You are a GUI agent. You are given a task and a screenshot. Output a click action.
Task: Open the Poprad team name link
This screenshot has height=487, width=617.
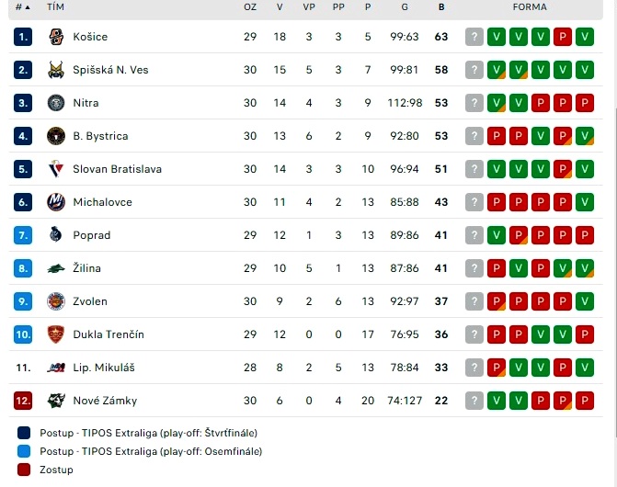click(x=92, y=235)
